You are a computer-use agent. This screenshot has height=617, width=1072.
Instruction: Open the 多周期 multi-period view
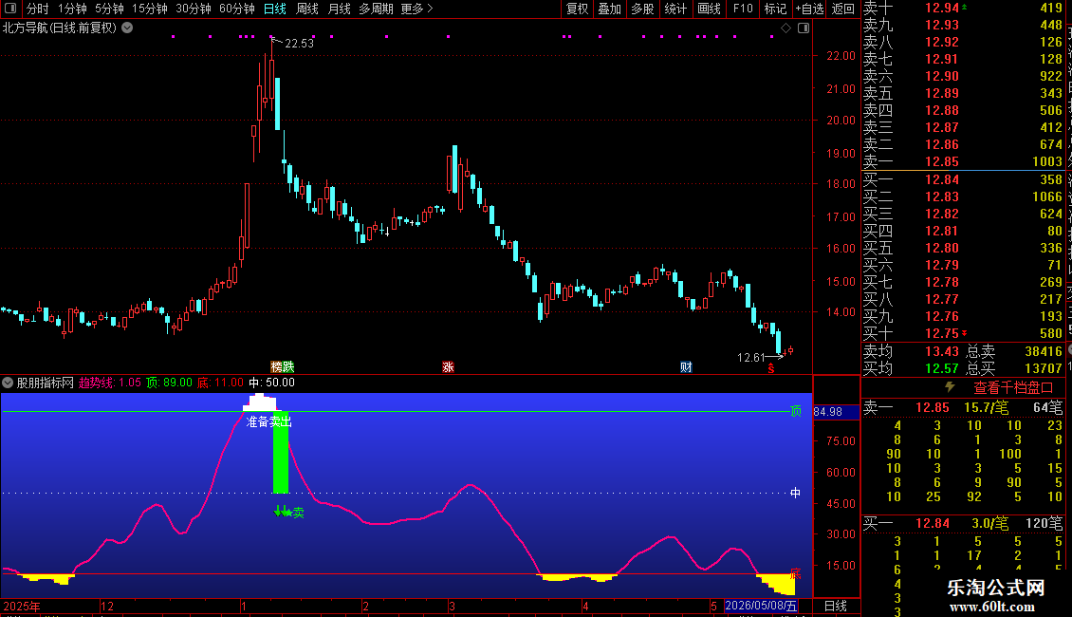376,9
